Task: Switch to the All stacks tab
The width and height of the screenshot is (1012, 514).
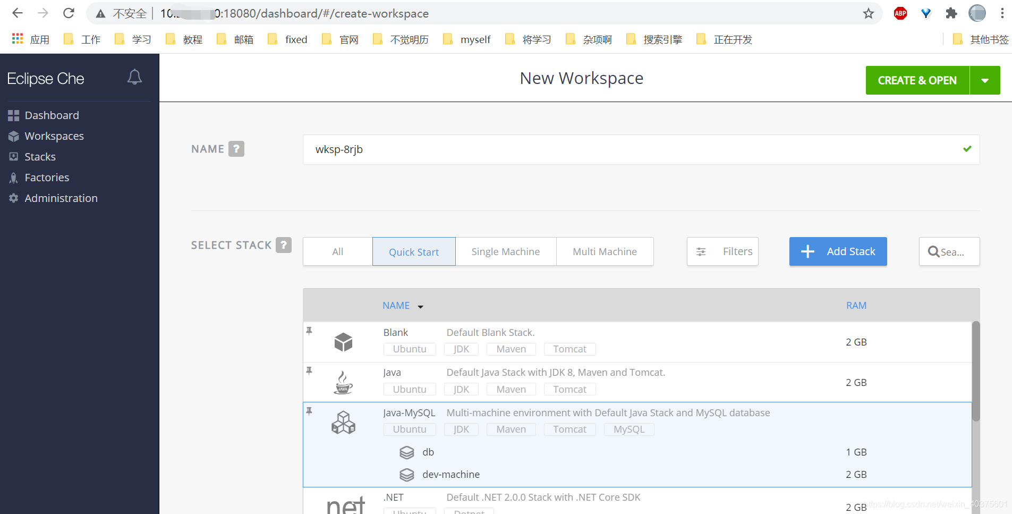Action: [338, 251]
